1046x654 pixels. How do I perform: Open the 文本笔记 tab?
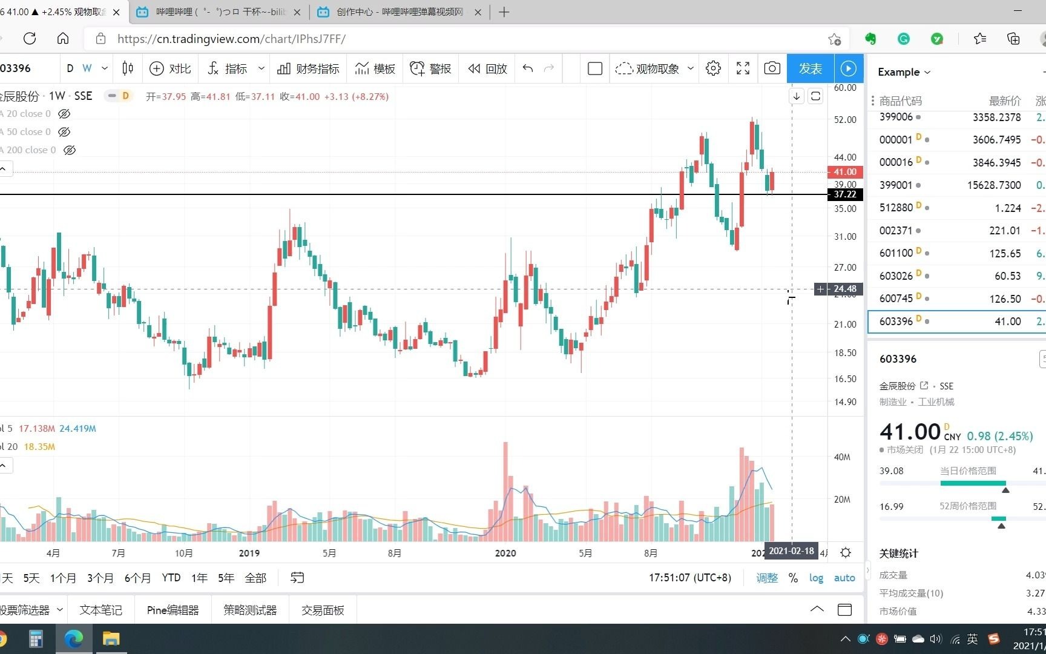tap(101, 610)
